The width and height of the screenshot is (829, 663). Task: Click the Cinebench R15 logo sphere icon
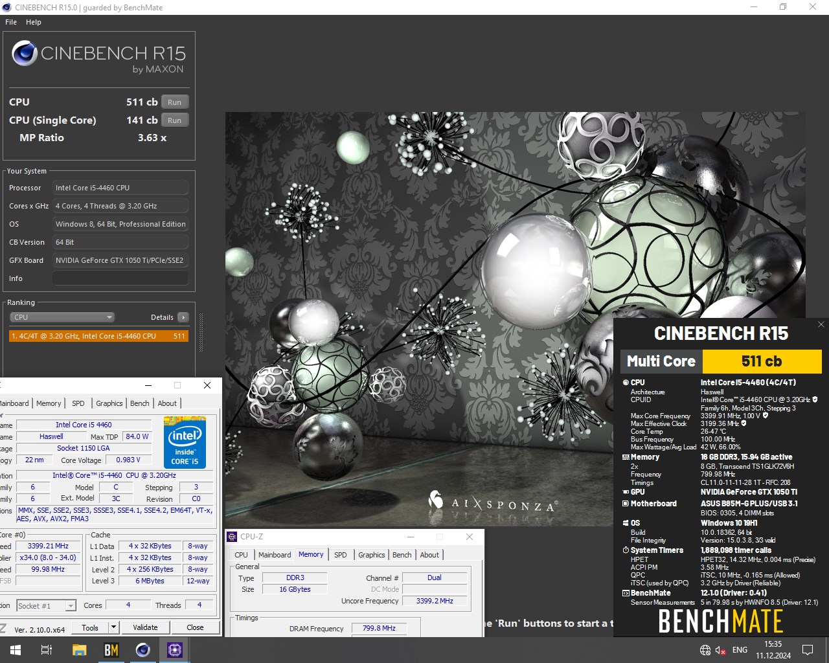tap(25, 54)
